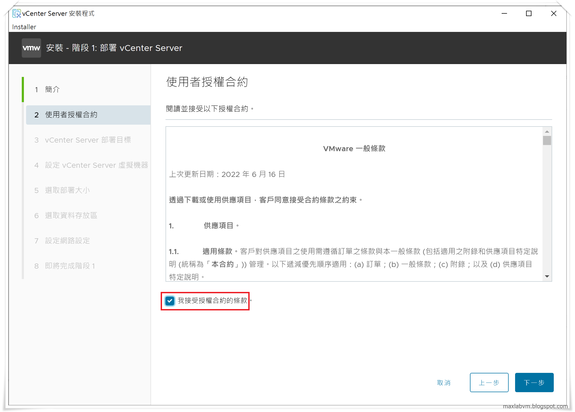The height and width of the screenshot is (412, 575).
Task: Open the Installer menu
Action: pyautogui.click(x=24, y=27)
